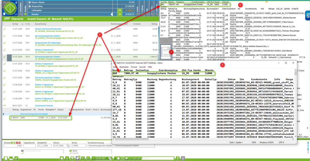Click the download arrow icon in bottom toolbar

67,158
